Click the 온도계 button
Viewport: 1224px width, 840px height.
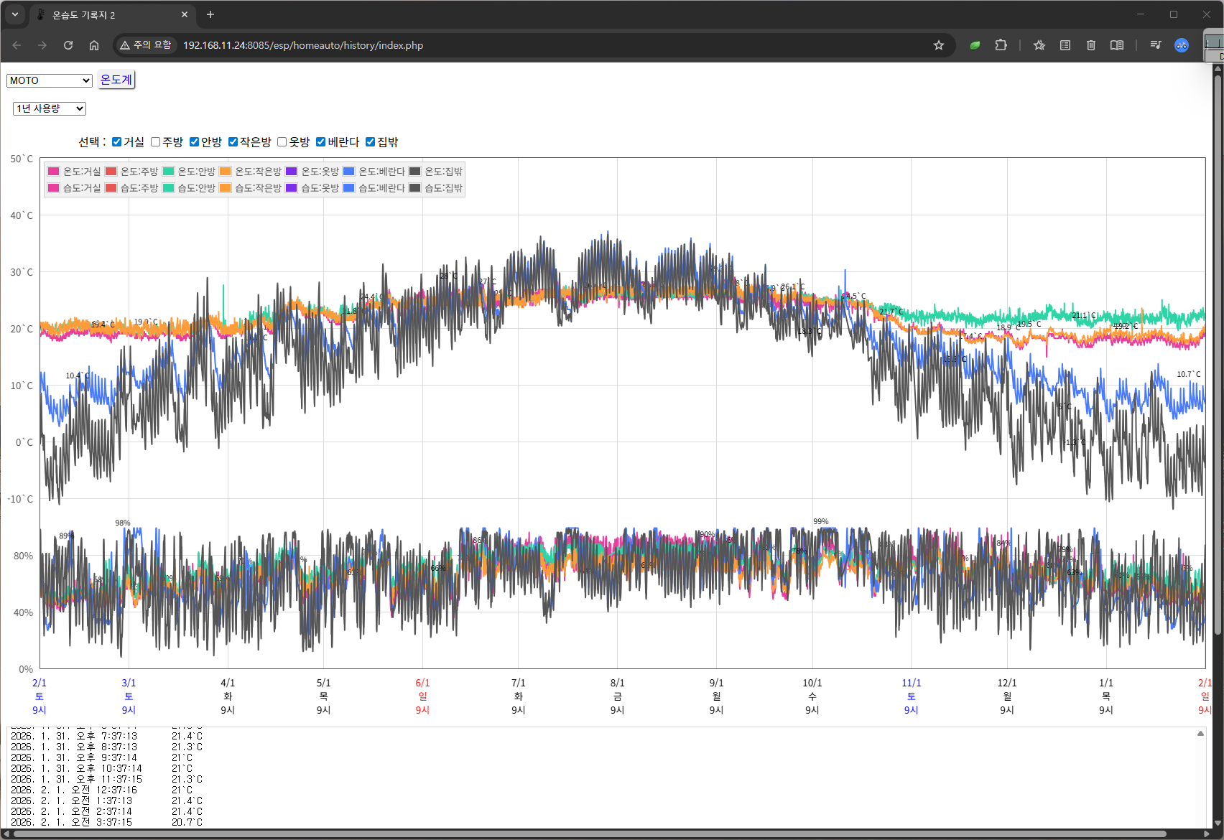coord(116,80)
